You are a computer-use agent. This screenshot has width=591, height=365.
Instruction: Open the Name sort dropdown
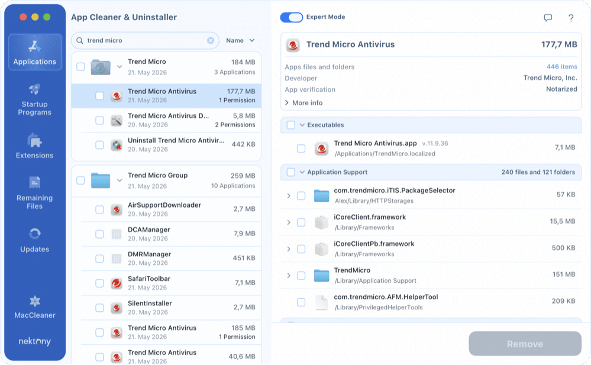point(240,40)
